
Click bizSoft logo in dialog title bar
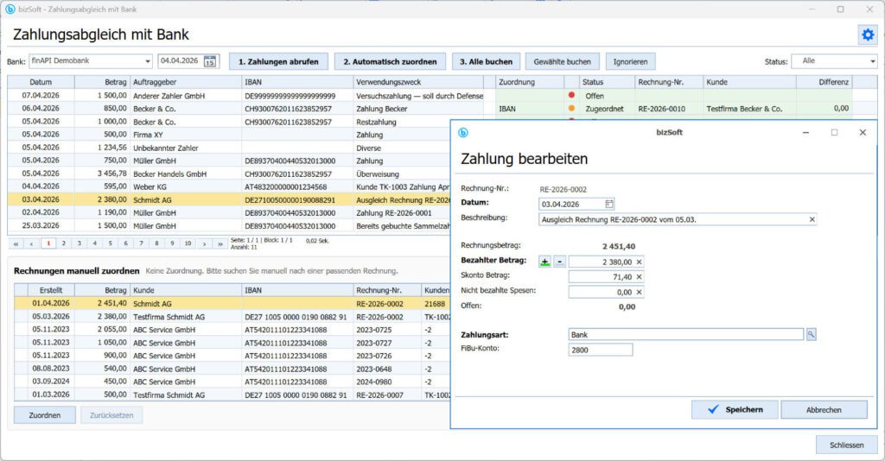[x=463, y=132]
